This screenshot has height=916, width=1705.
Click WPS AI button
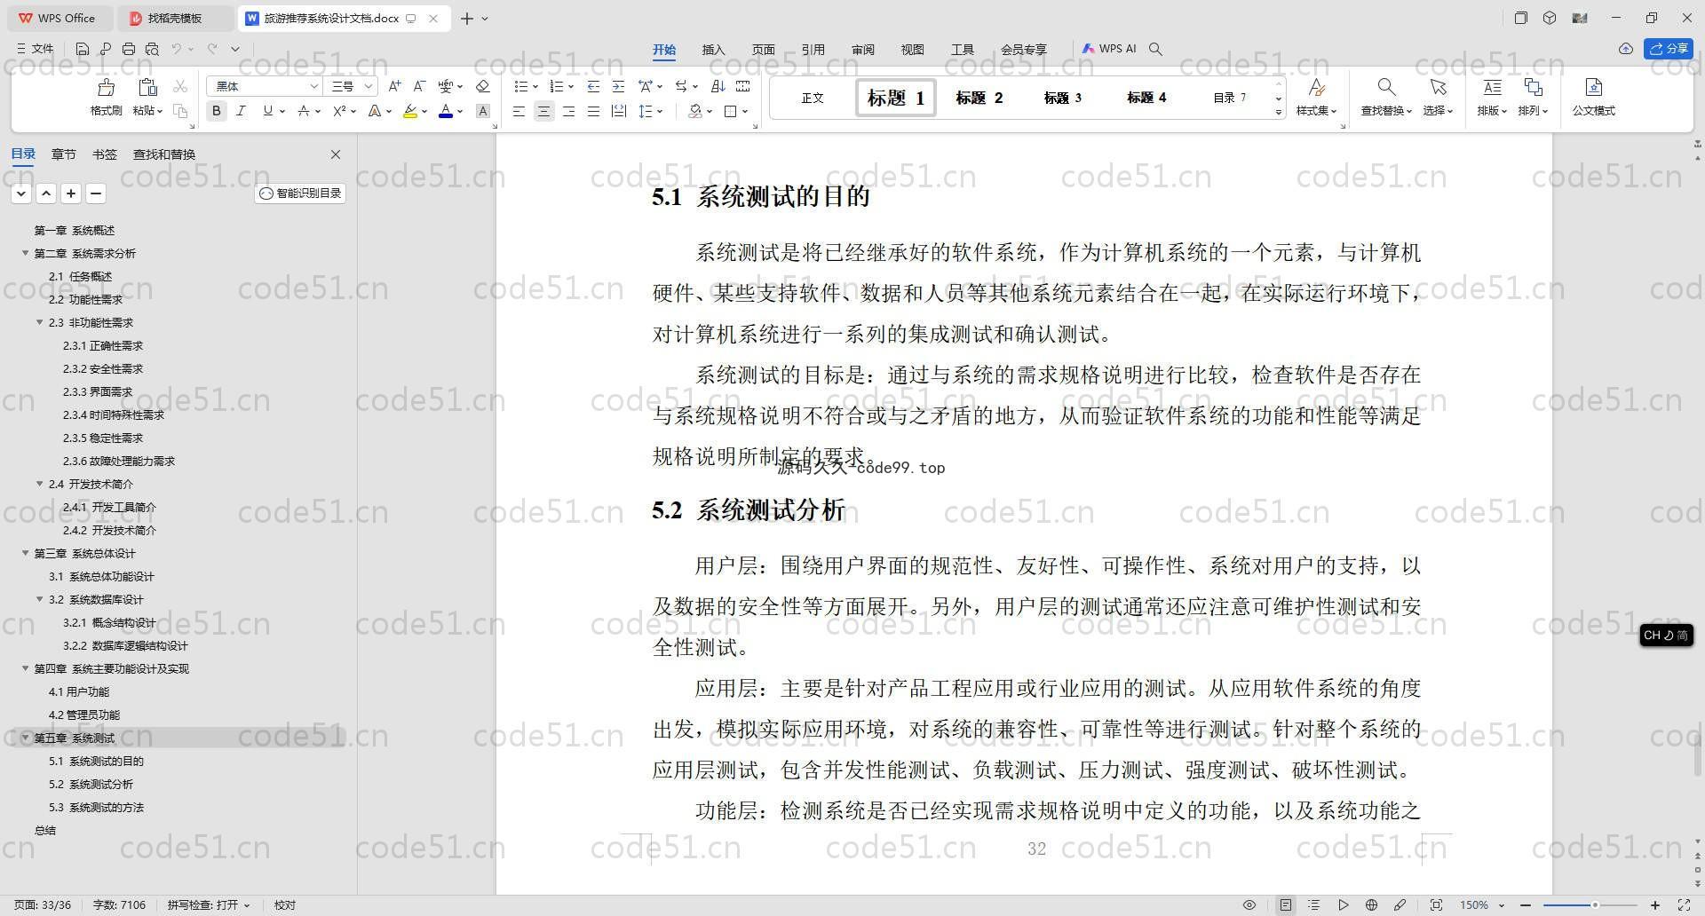[x=1109, y=49]
